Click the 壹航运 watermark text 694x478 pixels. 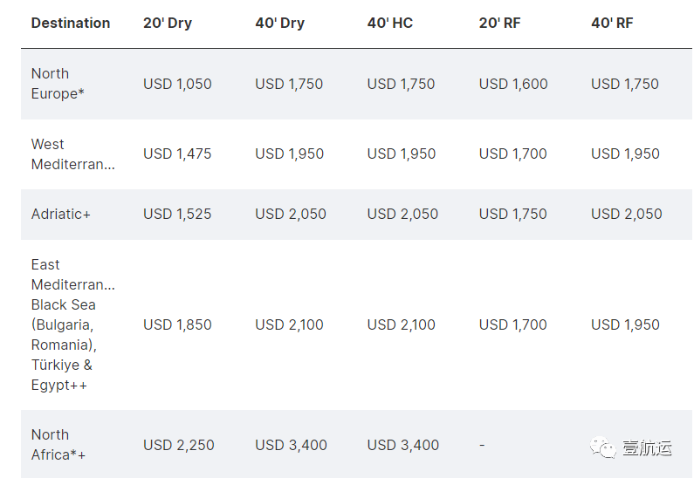[x=647, y=448]
